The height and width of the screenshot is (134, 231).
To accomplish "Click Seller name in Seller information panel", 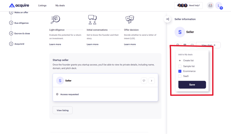I will click(x=190, y=32).
